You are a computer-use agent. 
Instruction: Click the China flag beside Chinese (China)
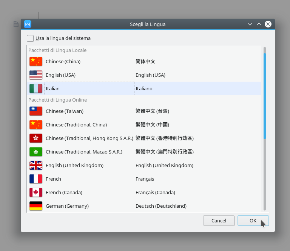click(36, 62)
